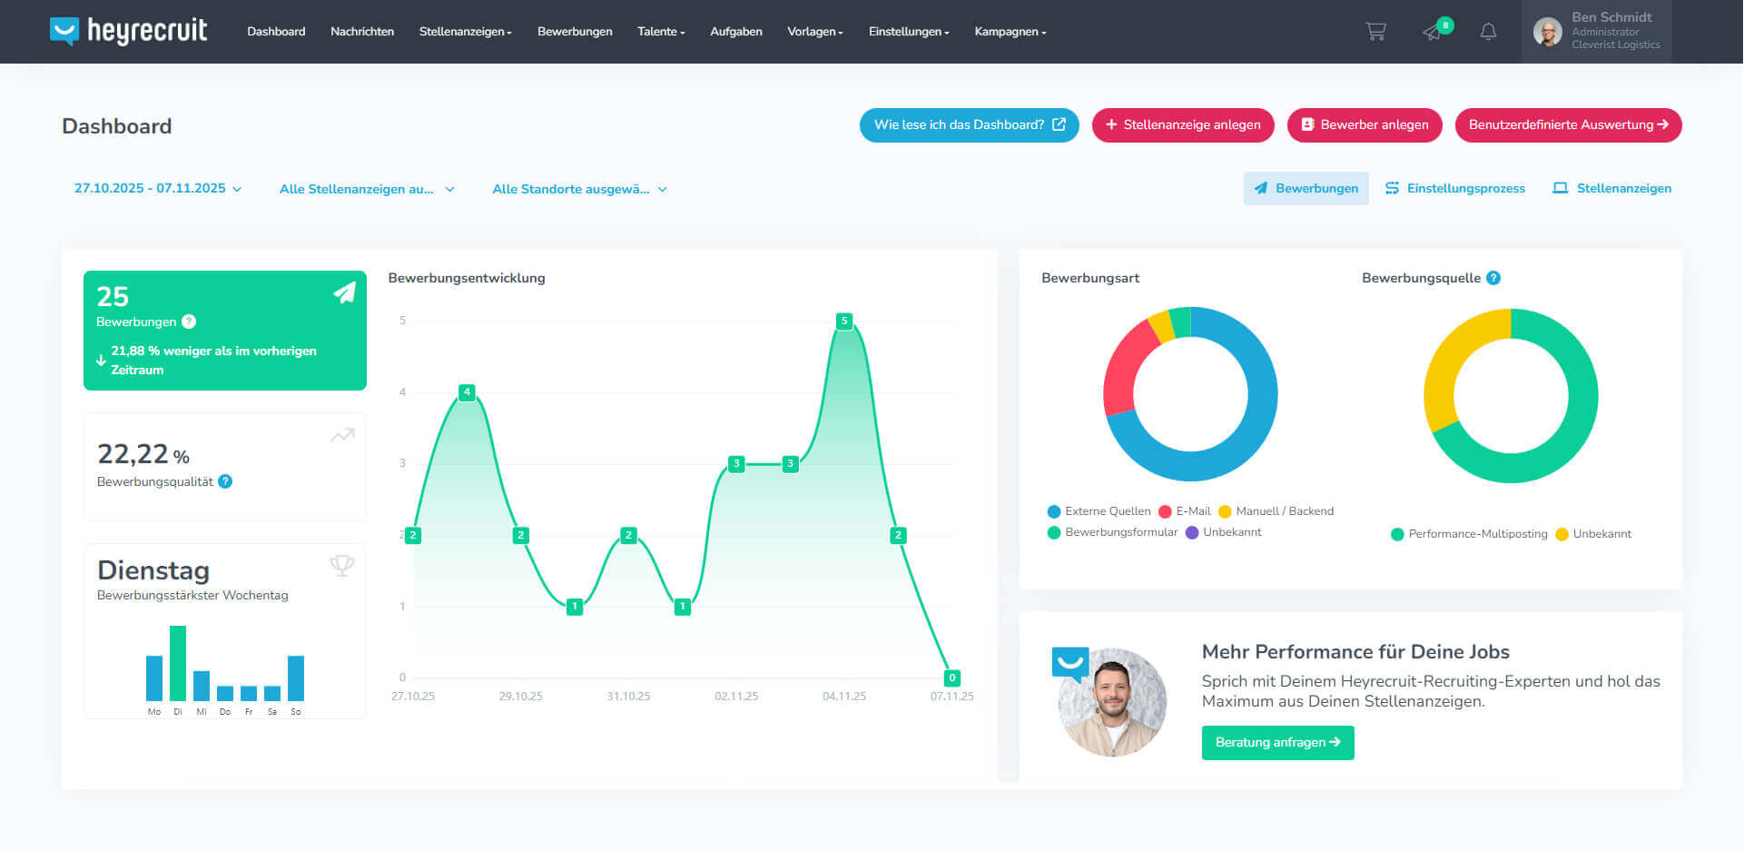
Task: Click the heyrecruit logo
Action: point(128,31)
